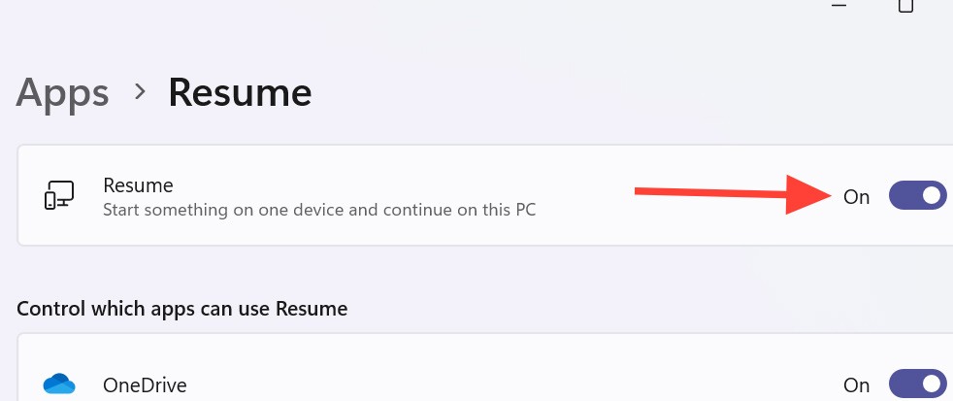Screen dimensions: 953x401
Task: Turn off the main Resume toggle
Action: coord(917,196)
